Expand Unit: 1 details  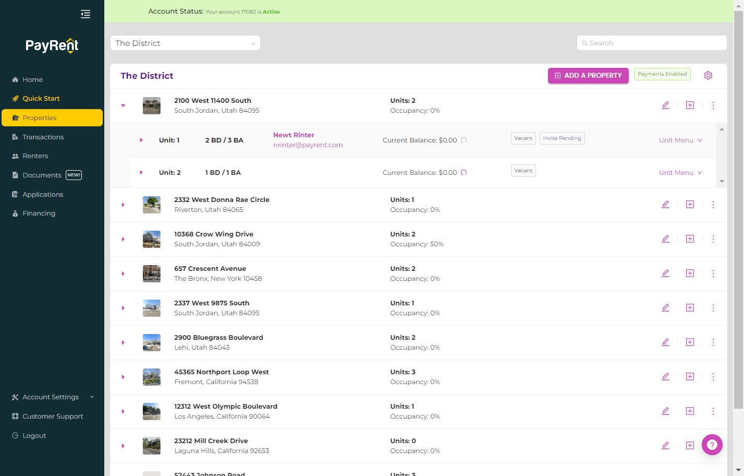click(x=141, y=140)
